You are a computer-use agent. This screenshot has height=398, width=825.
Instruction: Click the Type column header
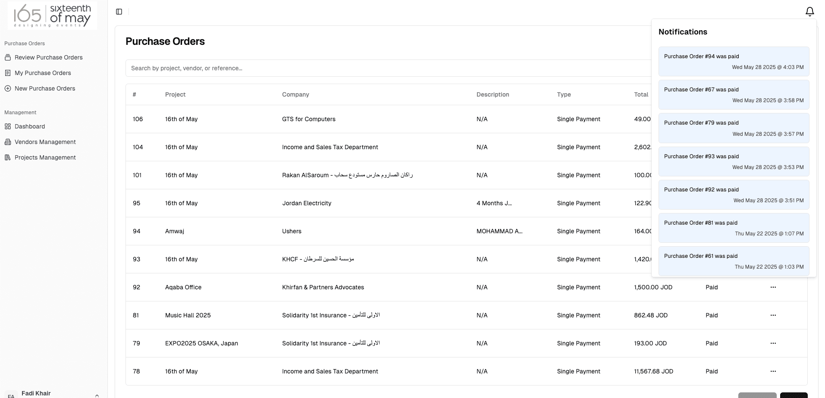point(564,94)
